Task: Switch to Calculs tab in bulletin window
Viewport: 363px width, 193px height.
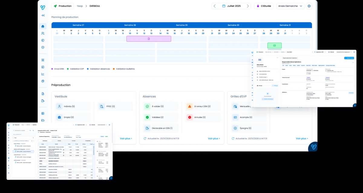Action: [x=59, y=141]
